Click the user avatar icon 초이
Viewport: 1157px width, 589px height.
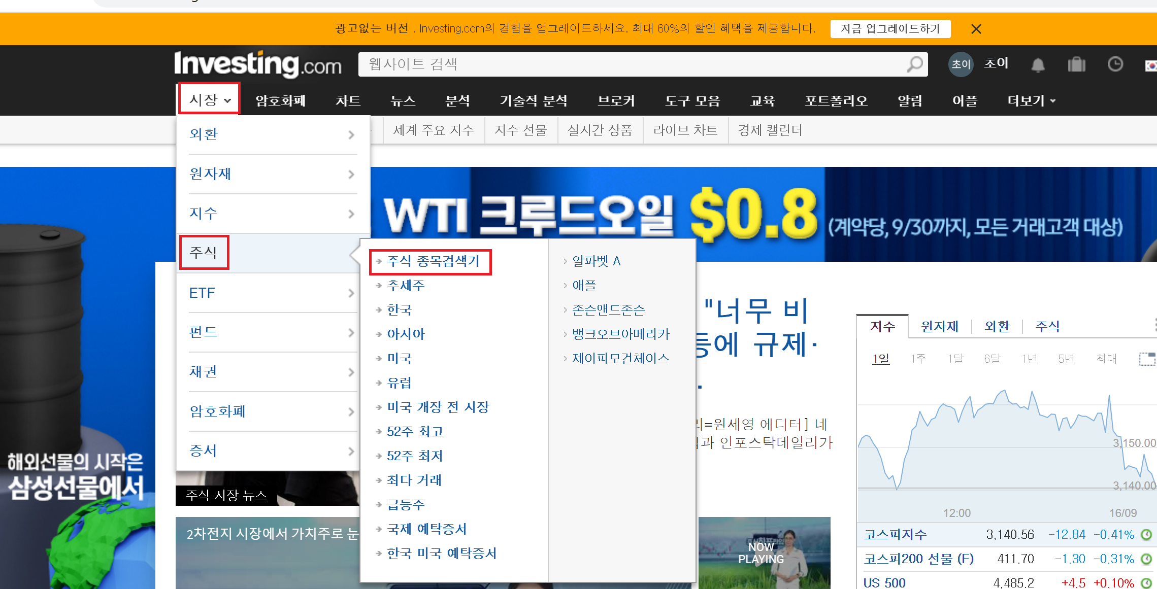[x=961, y=64]
